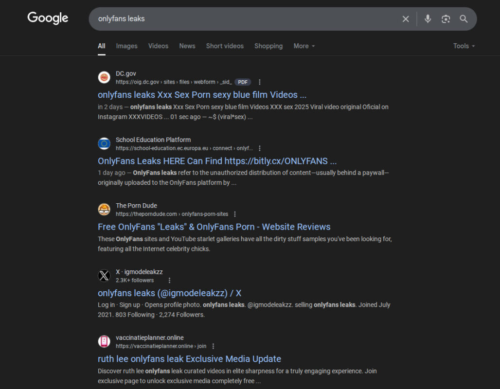Open 'onlyfans leaks Xxx Sex Porn' DC.gov link

pos(202,95)
